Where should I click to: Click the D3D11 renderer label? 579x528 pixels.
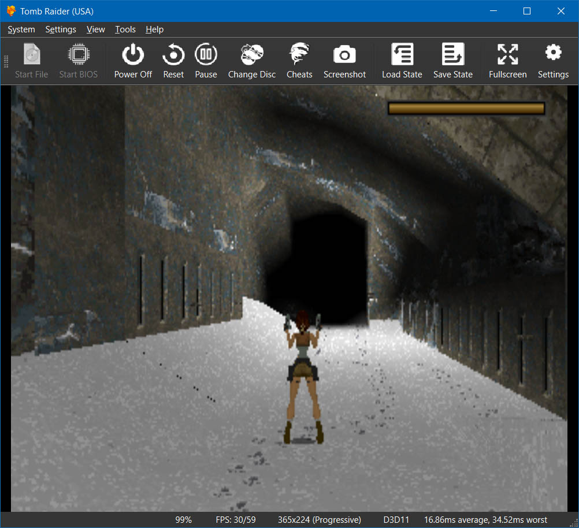coord(396,520)
